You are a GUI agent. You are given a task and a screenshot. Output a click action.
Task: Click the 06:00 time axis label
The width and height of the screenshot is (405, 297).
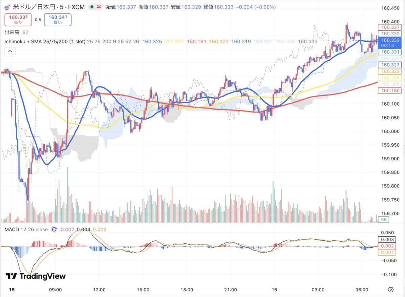[361, 290]
